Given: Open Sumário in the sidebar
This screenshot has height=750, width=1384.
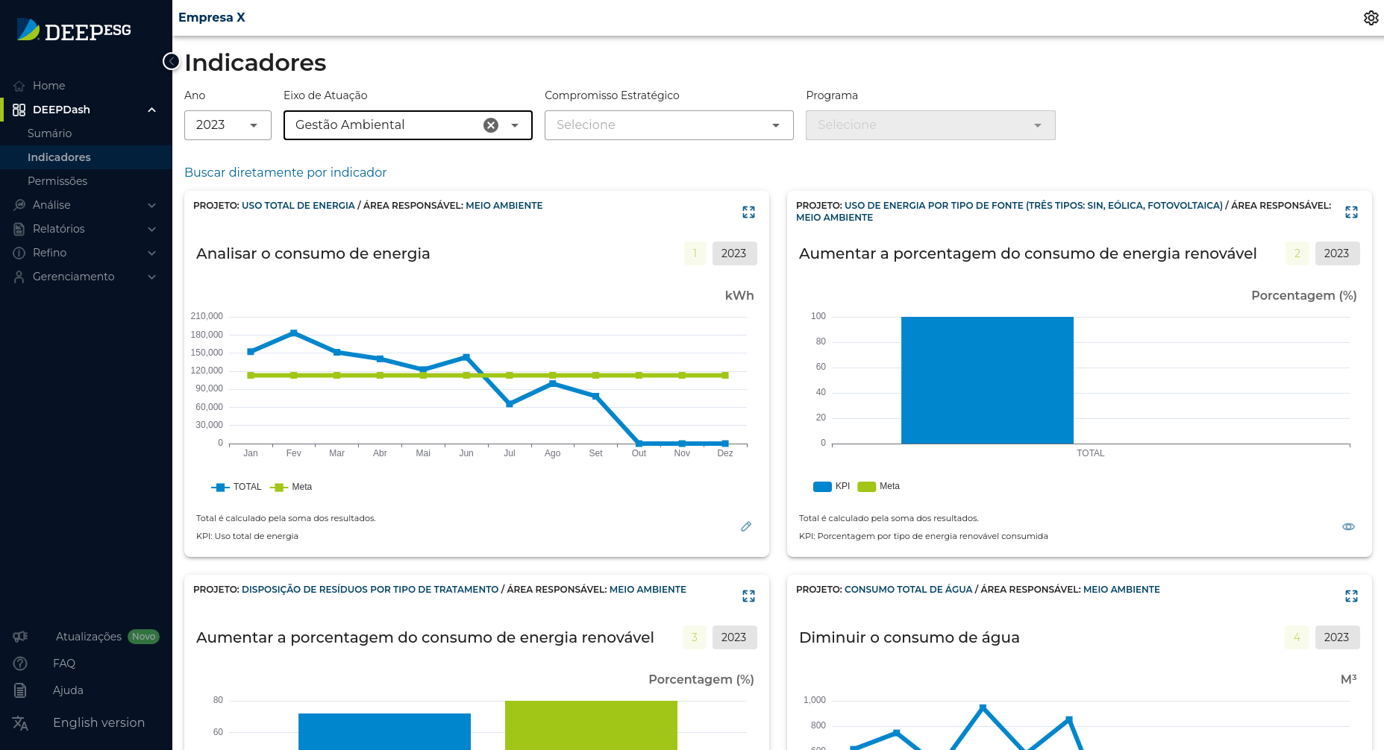Looking at the screenshot, I should coord(50,133).
